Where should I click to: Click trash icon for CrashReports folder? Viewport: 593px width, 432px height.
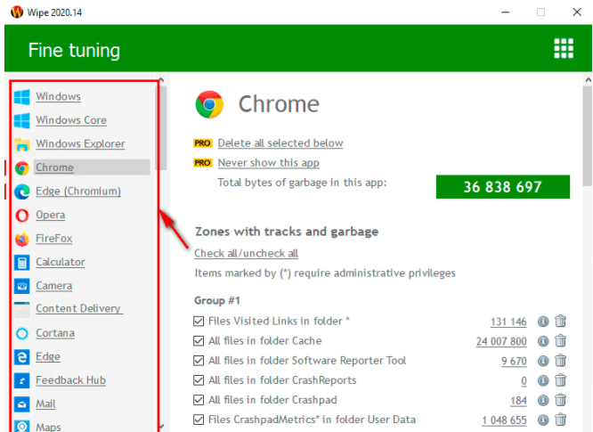[x=560, y=380]
